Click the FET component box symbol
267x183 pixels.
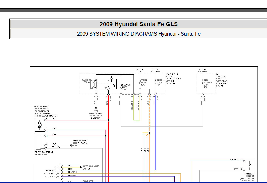click(40, 142)
